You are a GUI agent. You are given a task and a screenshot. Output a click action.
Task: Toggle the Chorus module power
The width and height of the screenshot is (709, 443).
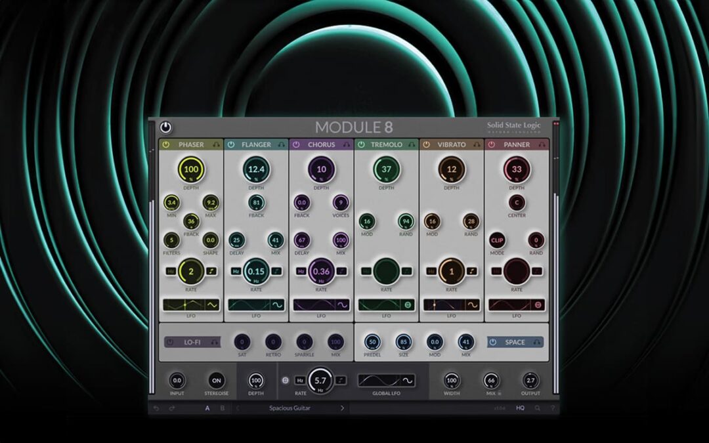(x=296, y=144)
